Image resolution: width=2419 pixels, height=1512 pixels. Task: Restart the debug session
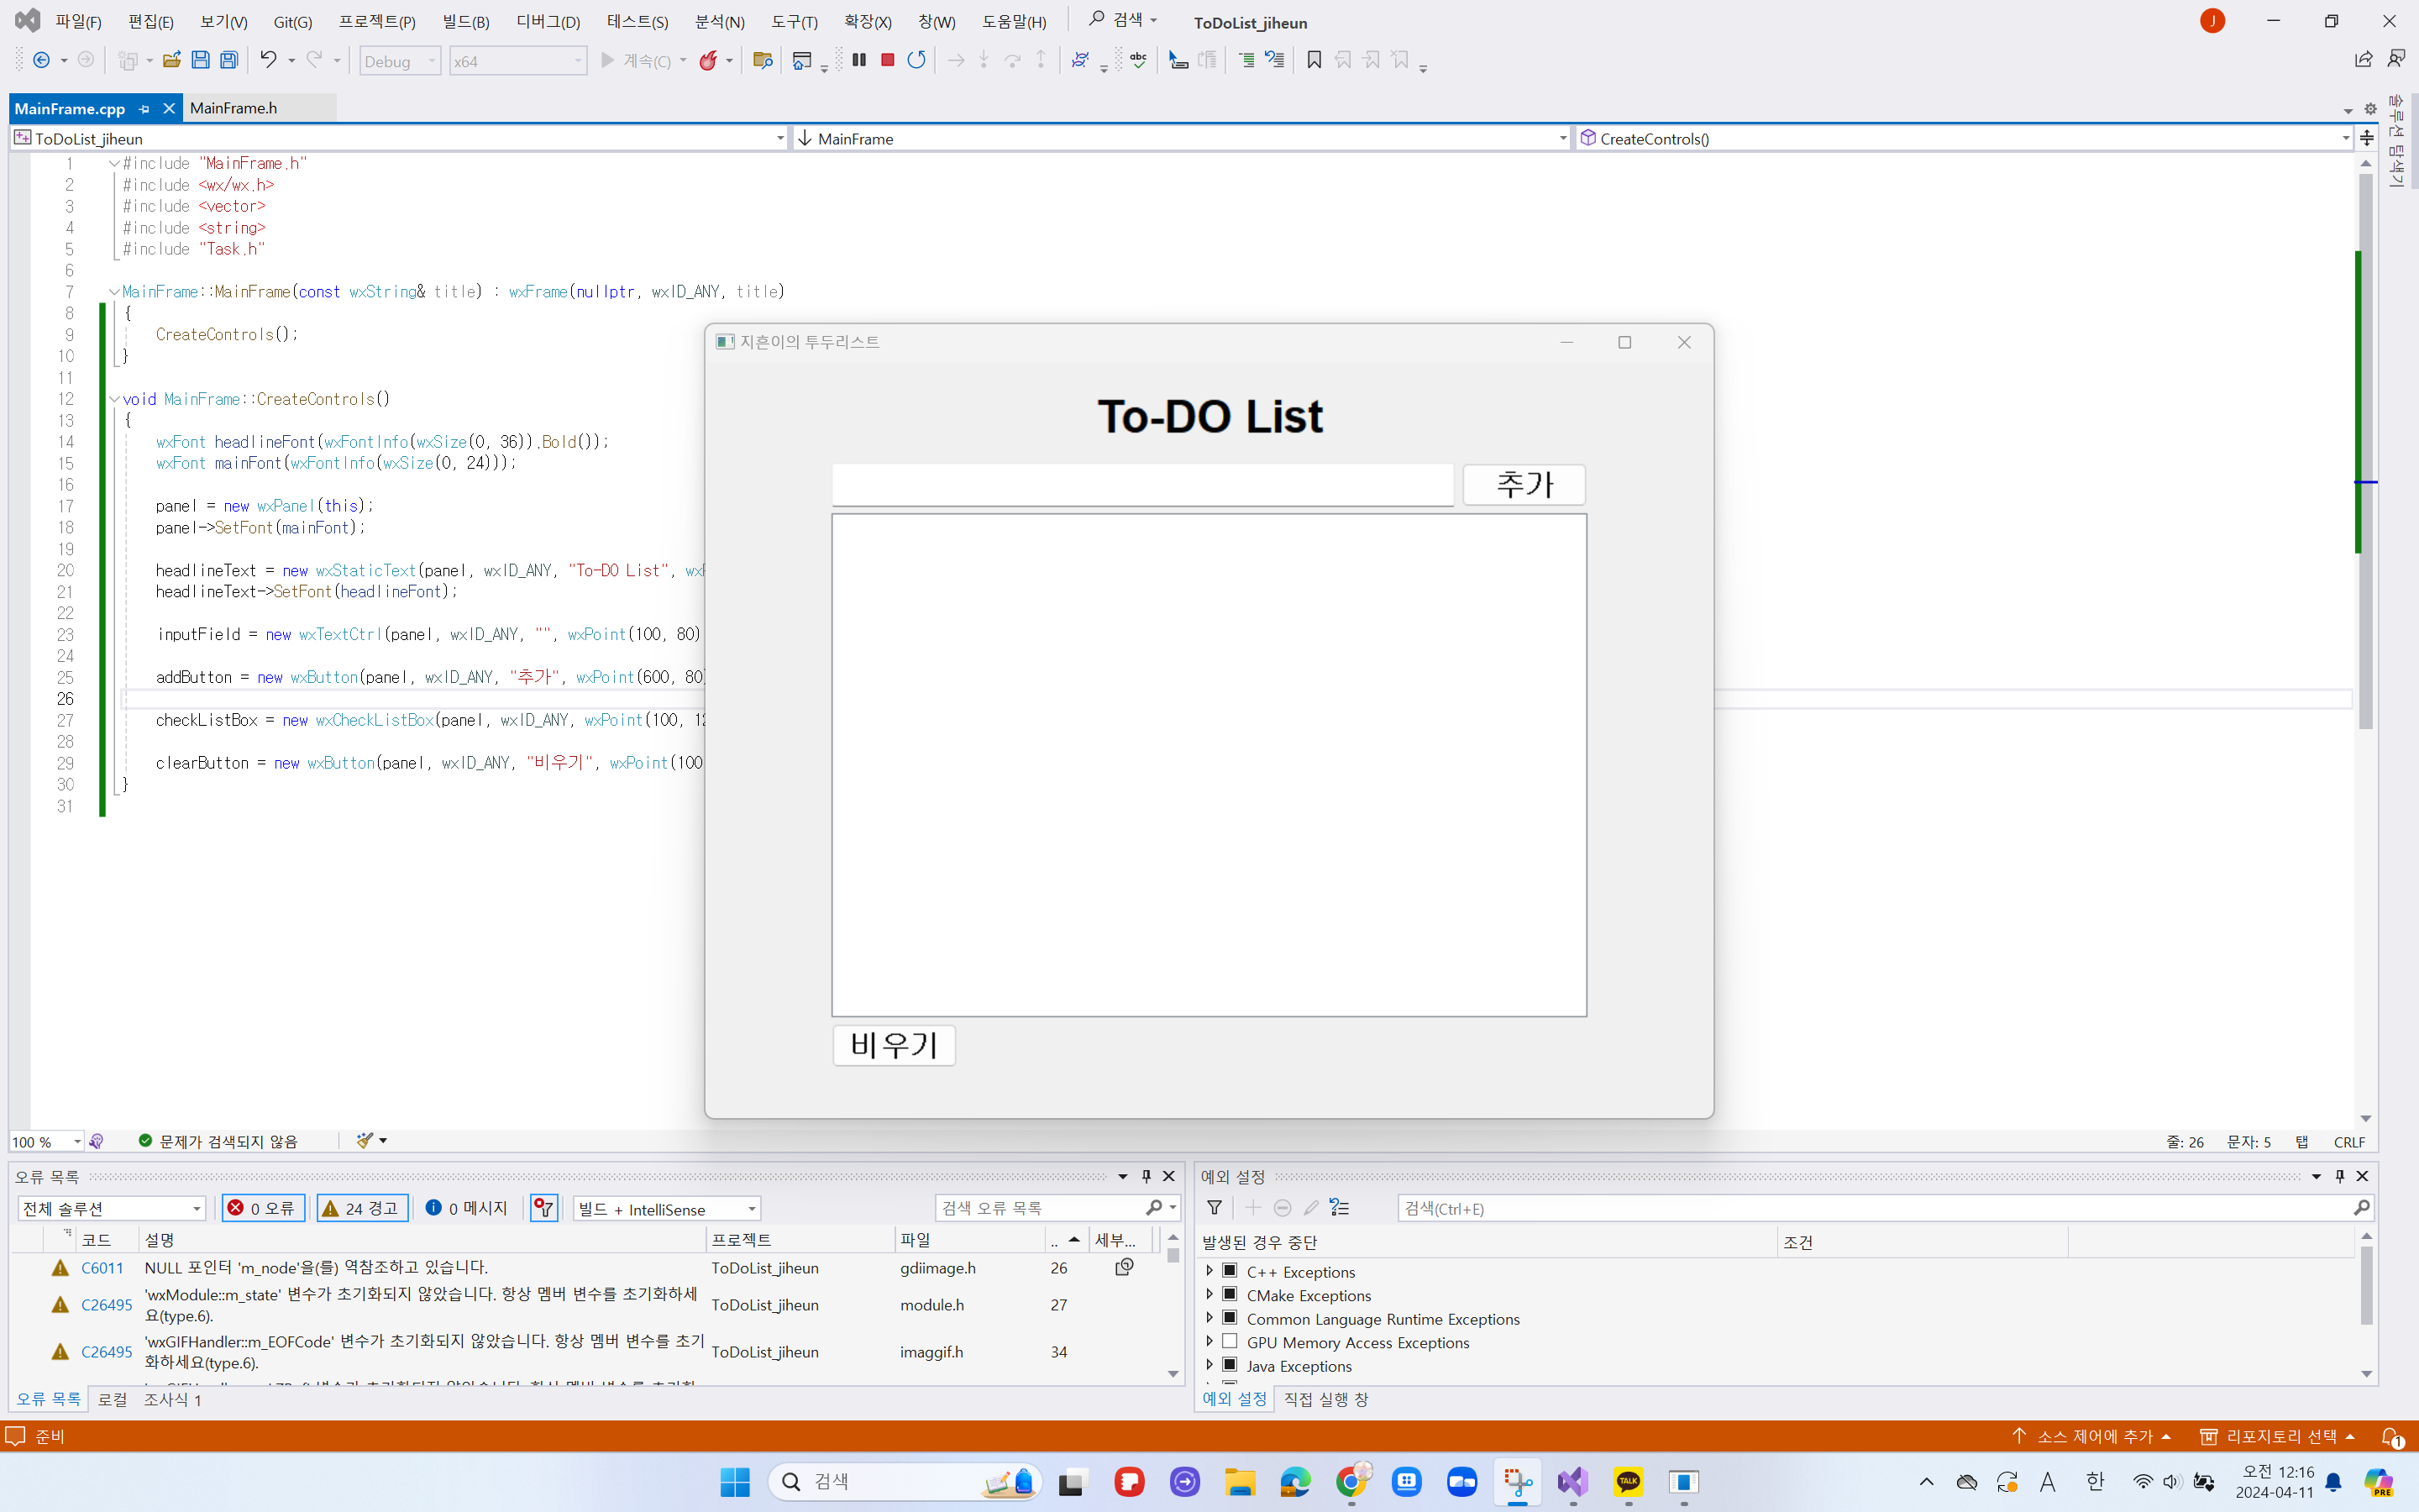coord(916,60)
